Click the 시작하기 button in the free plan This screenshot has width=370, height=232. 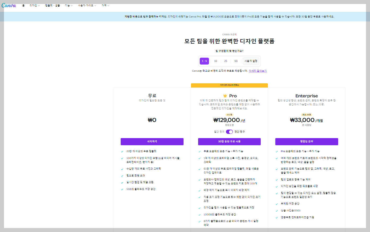[152, 142]
